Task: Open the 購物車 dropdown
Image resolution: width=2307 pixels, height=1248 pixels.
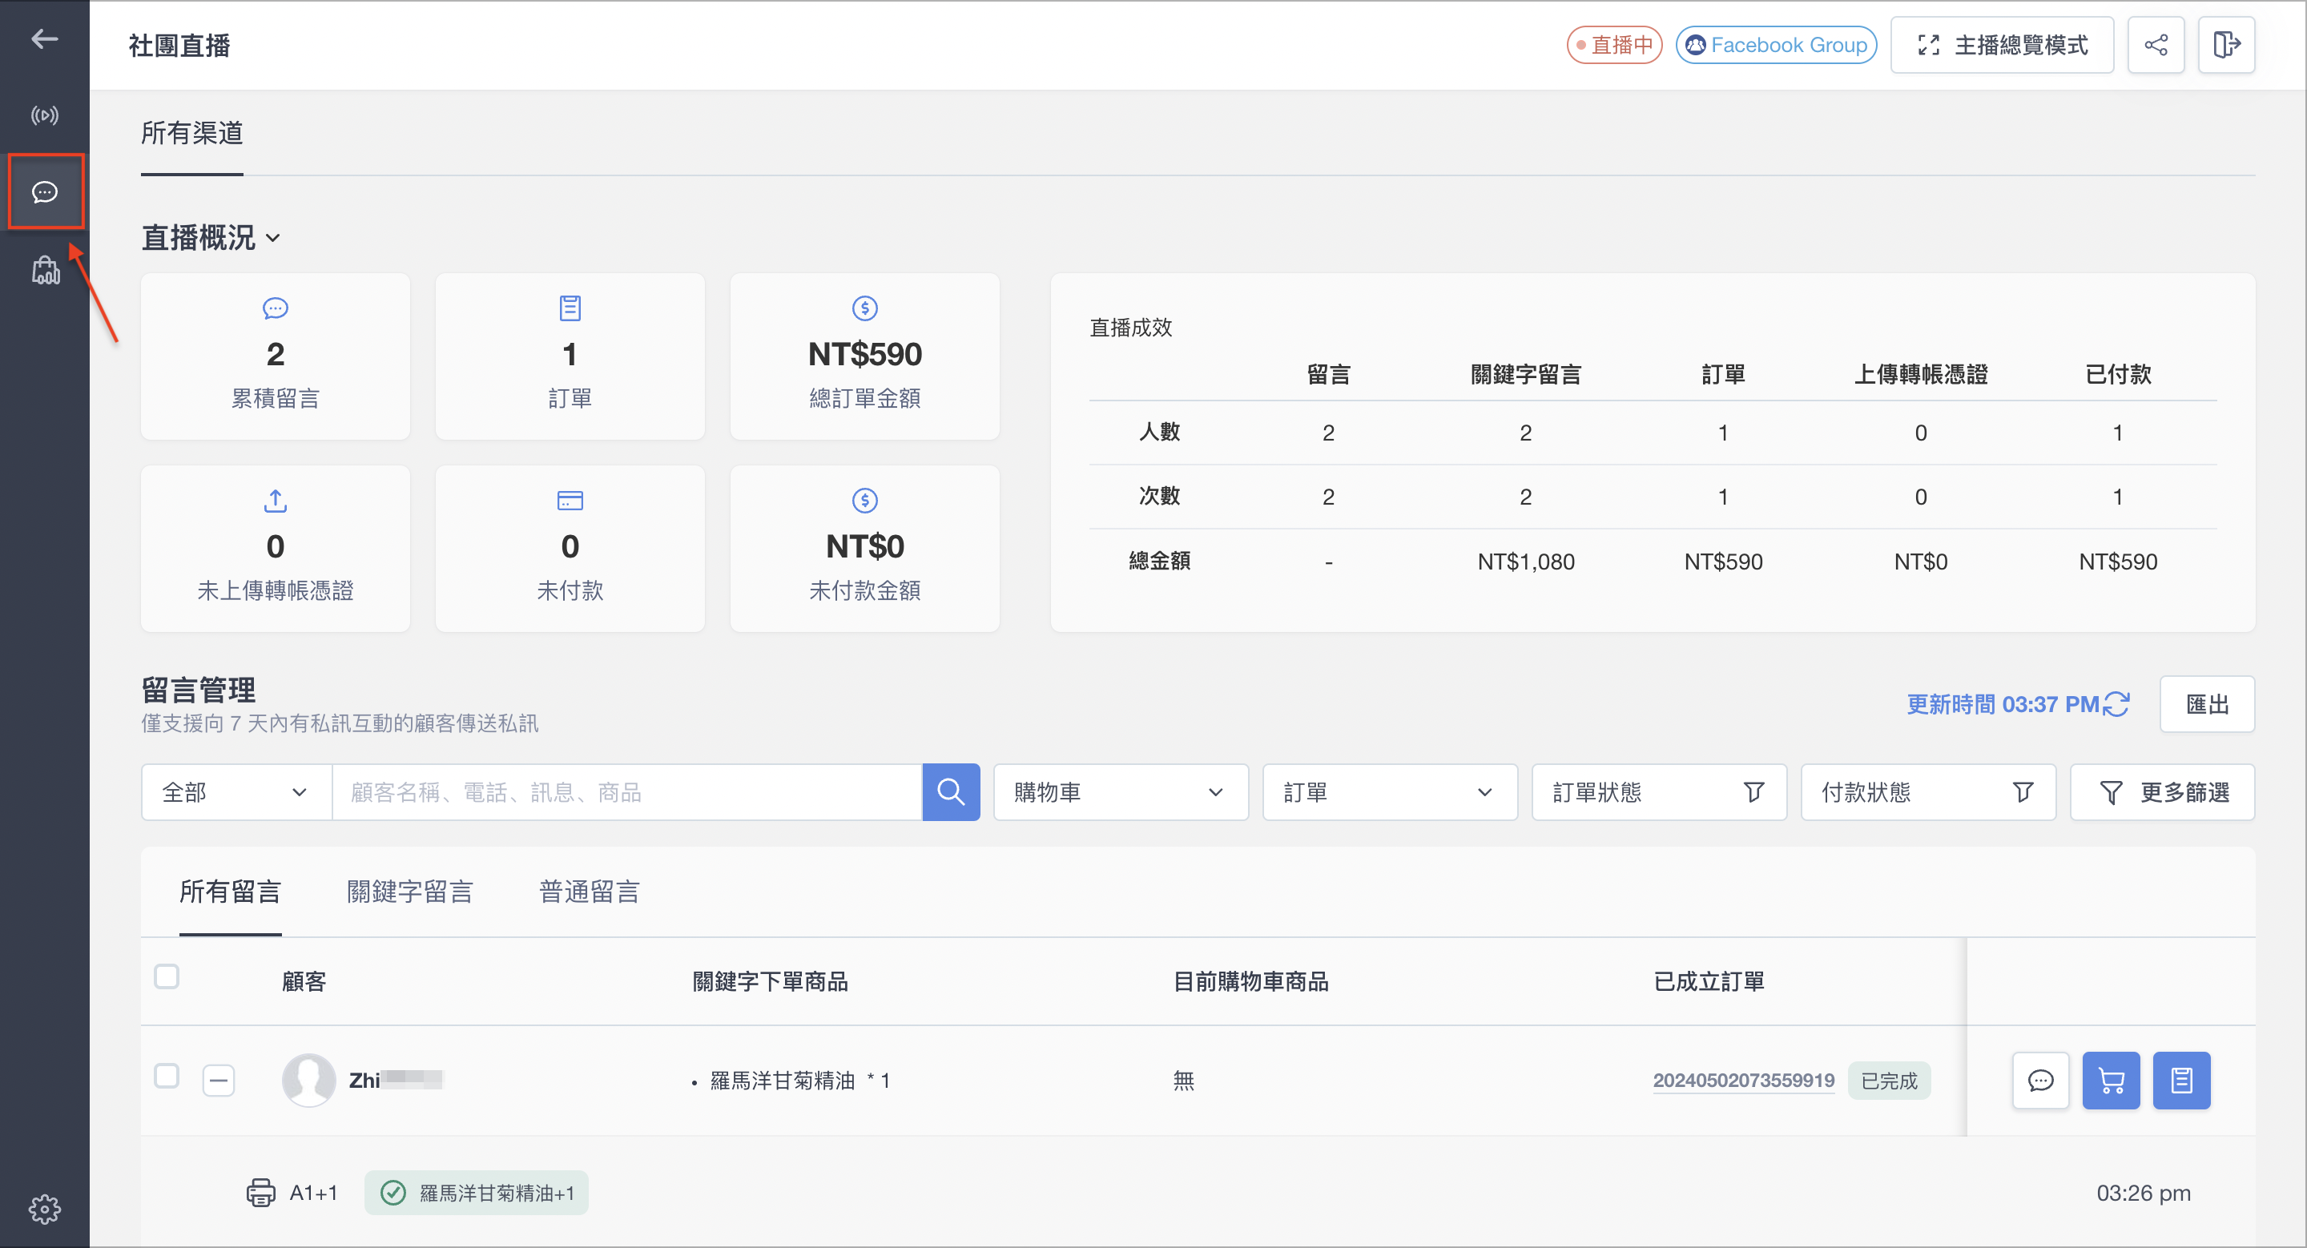Action: pos(1121,791)
